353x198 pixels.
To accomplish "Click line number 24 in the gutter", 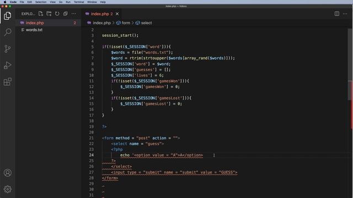I will [91, 155].
